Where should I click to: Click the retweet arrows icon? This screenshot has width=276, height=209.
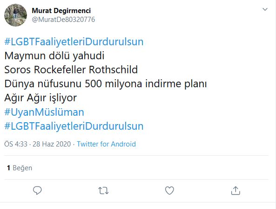103,191
